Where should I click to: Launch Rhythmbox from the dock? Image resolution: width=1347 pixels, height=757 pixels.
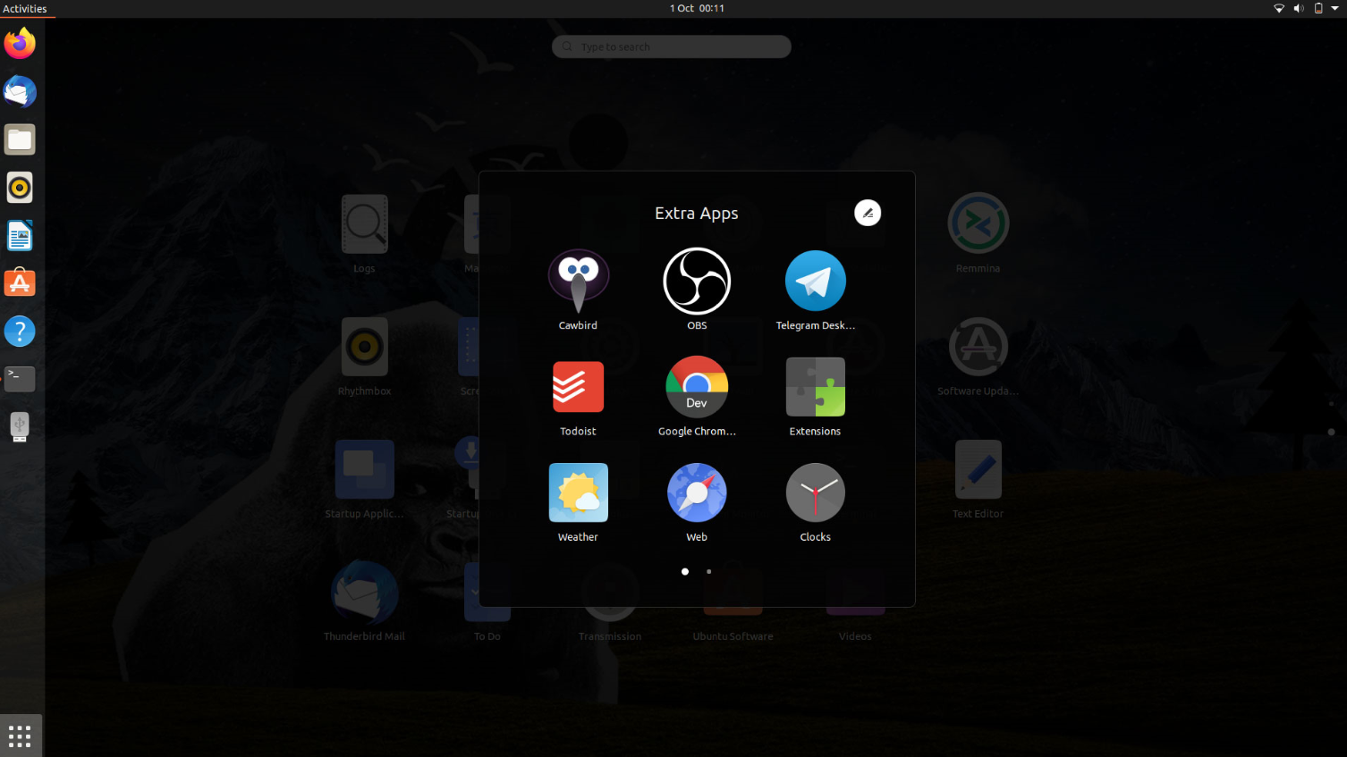pyautogui.click(x=20, y=188)
